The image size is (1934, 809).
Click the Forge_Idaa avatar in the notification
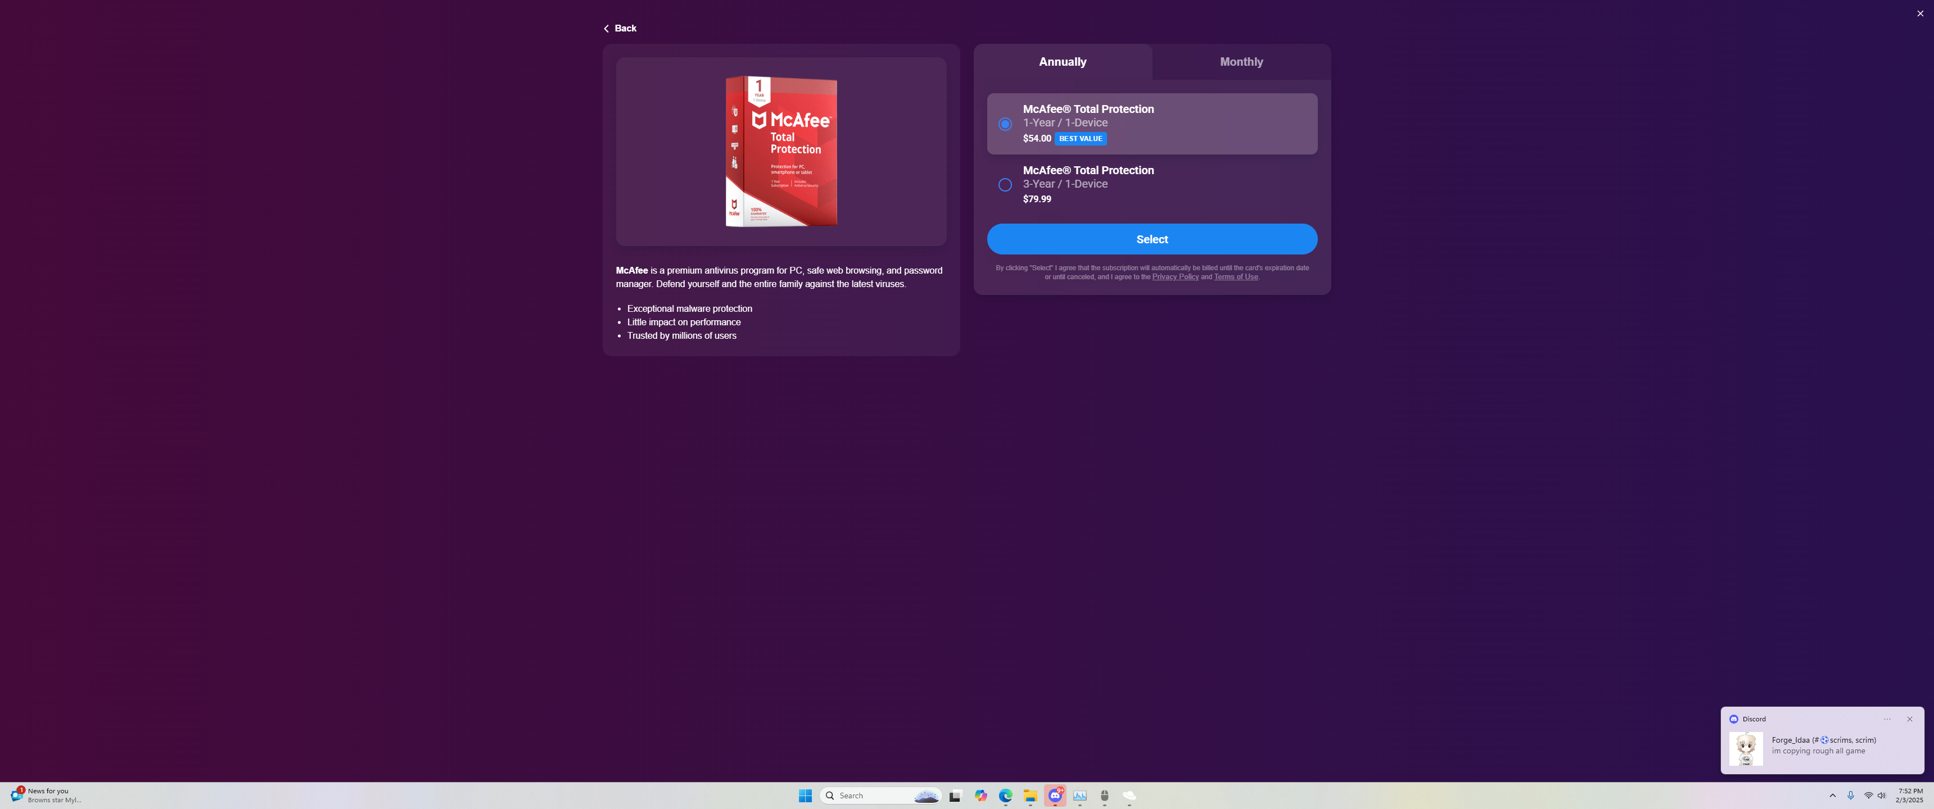1746,749
